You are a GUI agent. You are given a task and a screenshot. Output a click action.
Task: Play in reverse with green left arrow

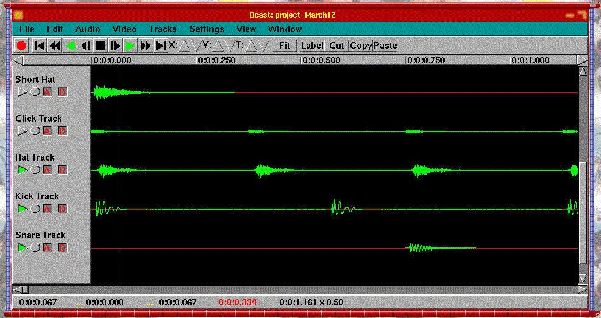pyautogui.click(x=70, y=46)
